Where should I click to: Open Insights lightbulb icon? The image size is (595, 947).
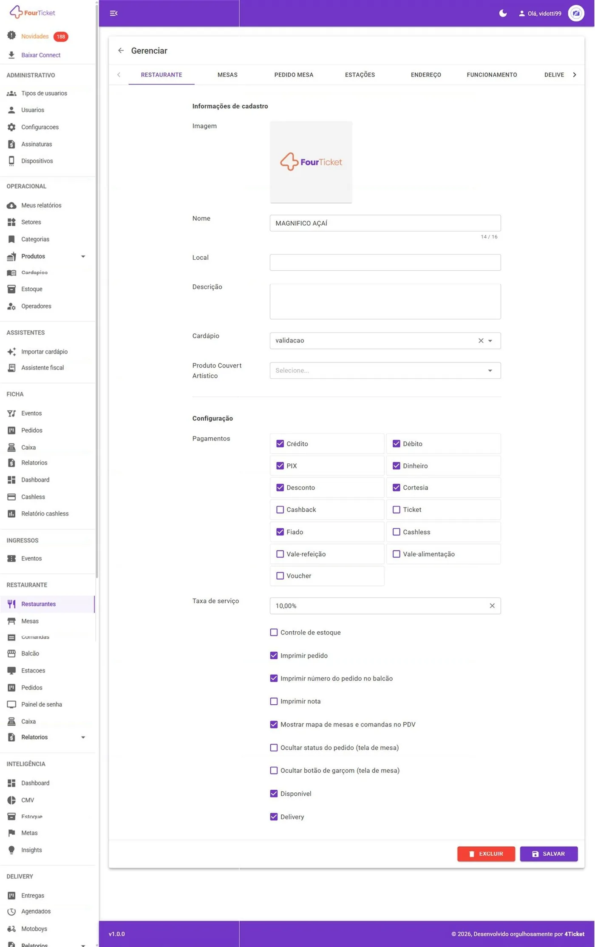[11, 850]
